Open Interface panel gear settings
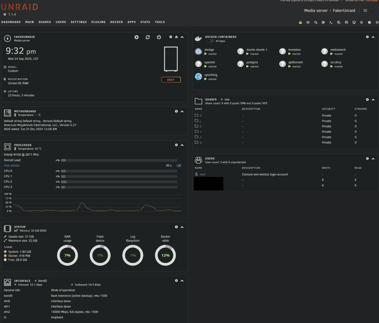The image size is (379, 323). [176, 281]
